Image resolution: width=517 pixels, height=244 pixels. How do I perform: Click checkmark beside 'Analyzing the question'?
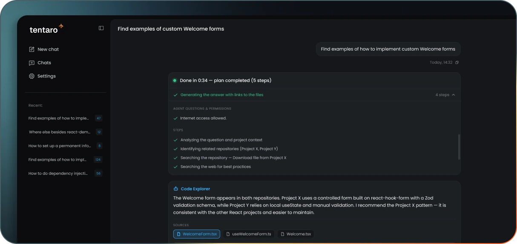click(175, 140)
